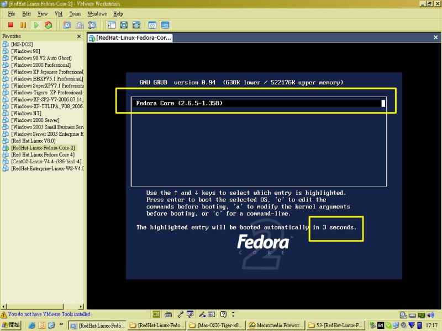Select [Red Hat Linux Fedora Core 4] favorite
442x331 pixels.
[x=43, y=154]
